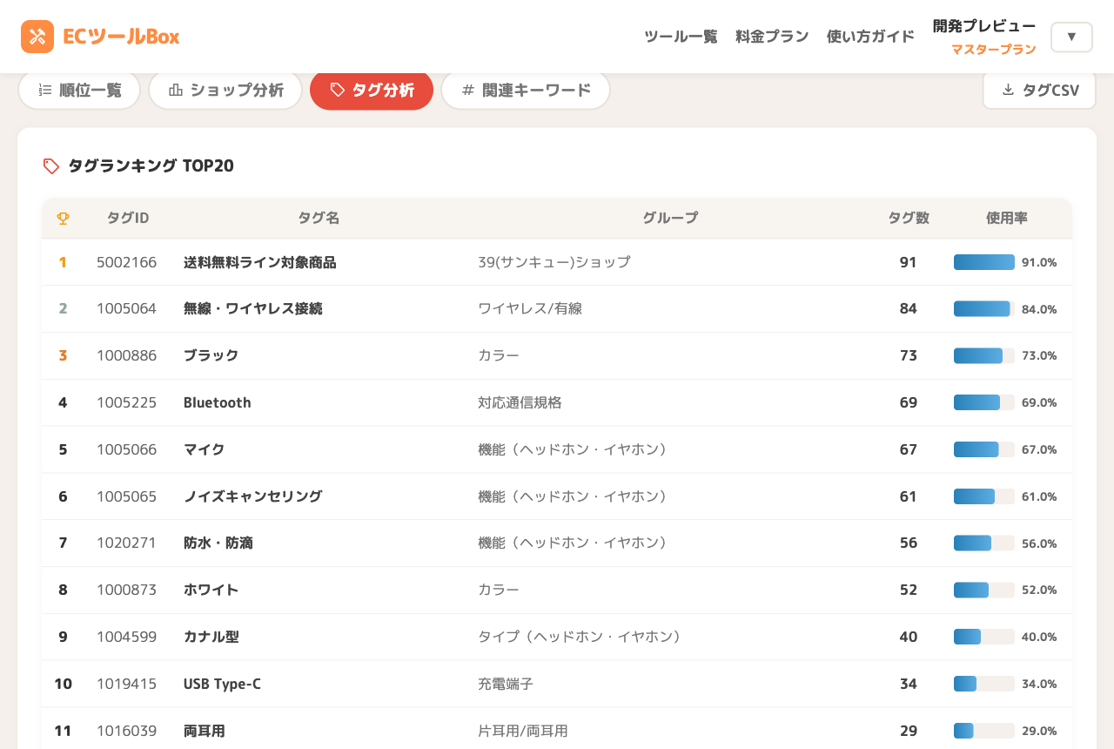Click the 開発プレビュー account name

(984, 26)
